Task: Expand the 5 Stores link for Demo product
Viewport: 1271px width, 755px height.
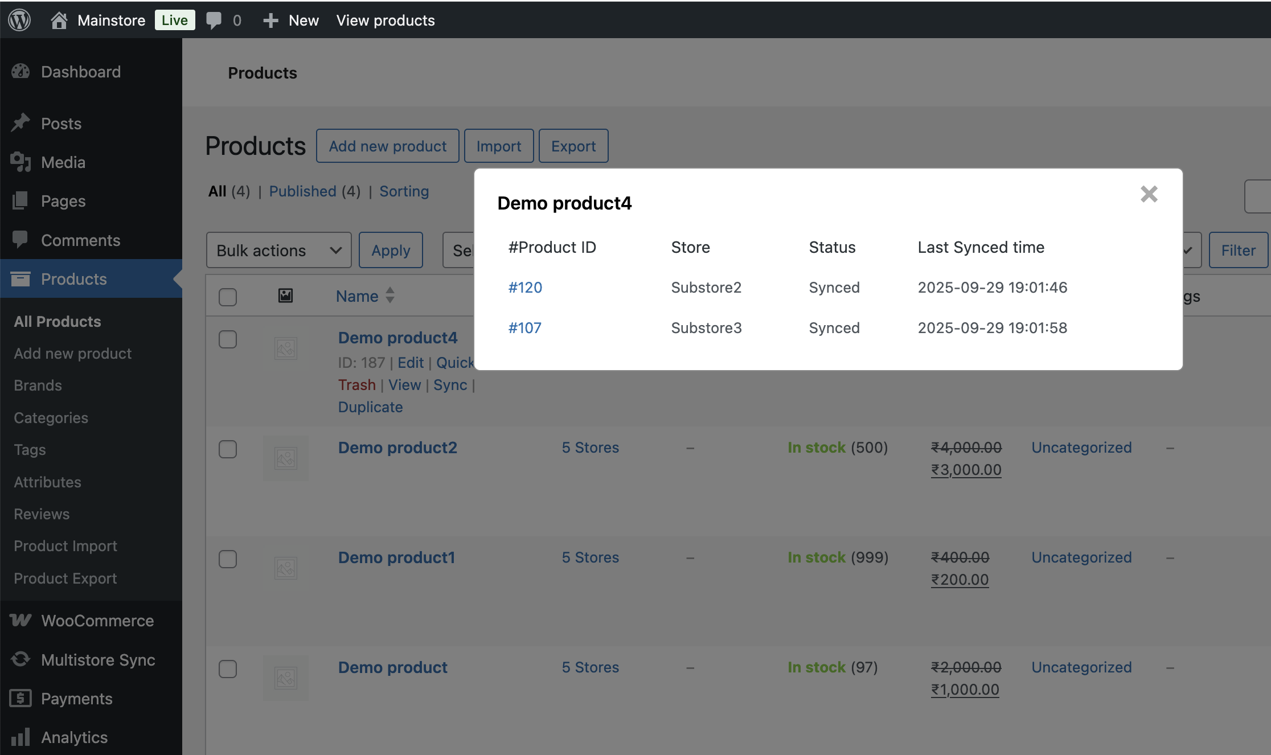Action: click(590, 667)
